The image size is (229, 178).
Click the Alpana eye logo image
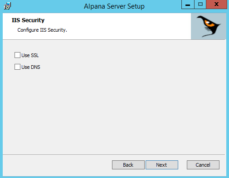pyautogui.click(x=209, y=26)
